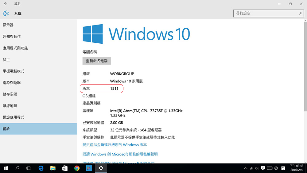
Task: Select 顯示器 in the sidebar
Action: click(38, 25)
